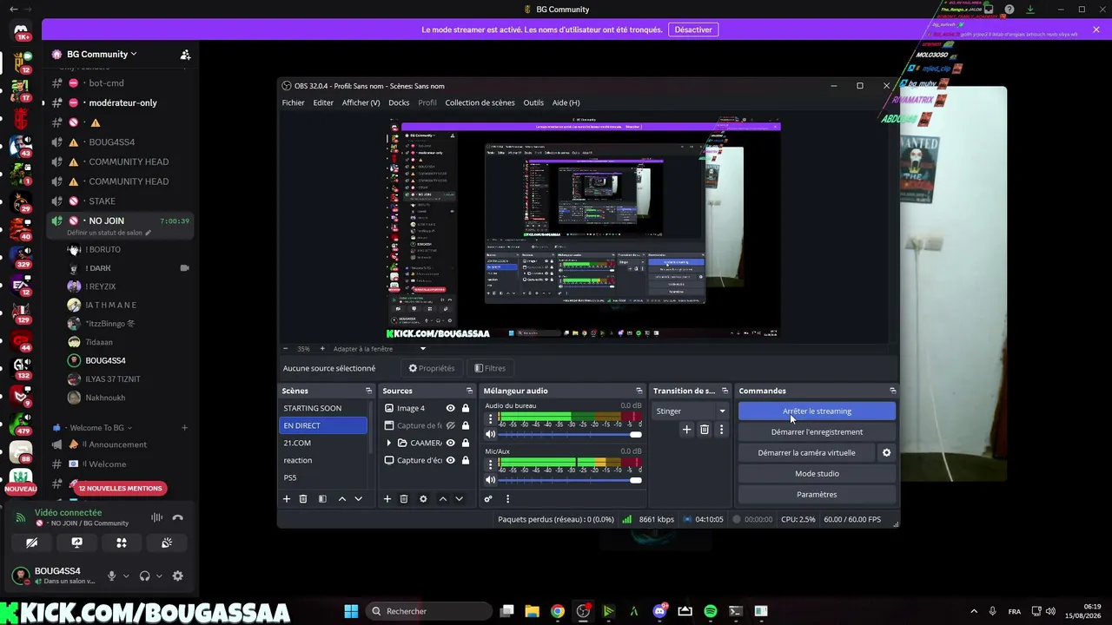Toggle visibility of Image 4 source

coord(450,408)
